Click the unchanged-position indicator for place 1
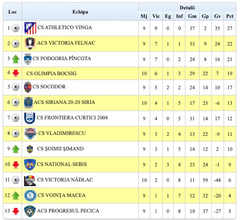Viewport: 240px width, 220px height. pyautogui.click(x=15, y=28)
